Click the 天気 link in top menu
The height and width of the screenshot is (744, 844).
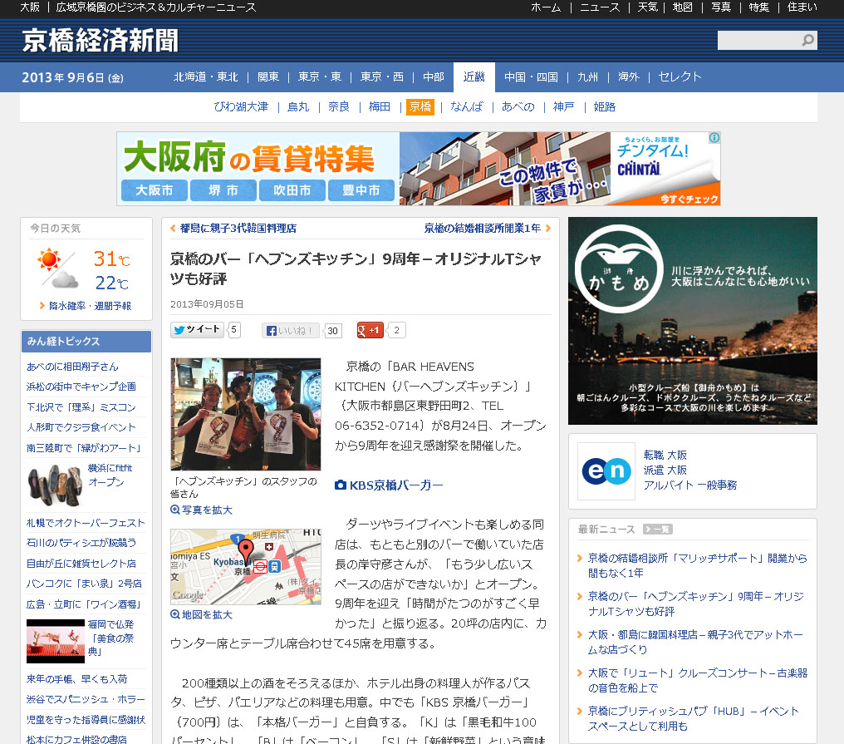point(647,7)
